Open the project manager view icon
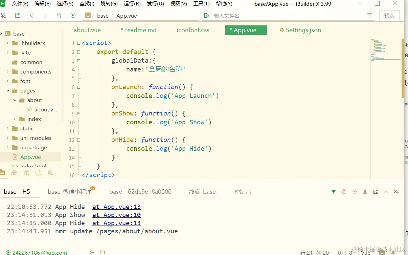Viewport: 408px width, 255px height. (x=3, y=173)
